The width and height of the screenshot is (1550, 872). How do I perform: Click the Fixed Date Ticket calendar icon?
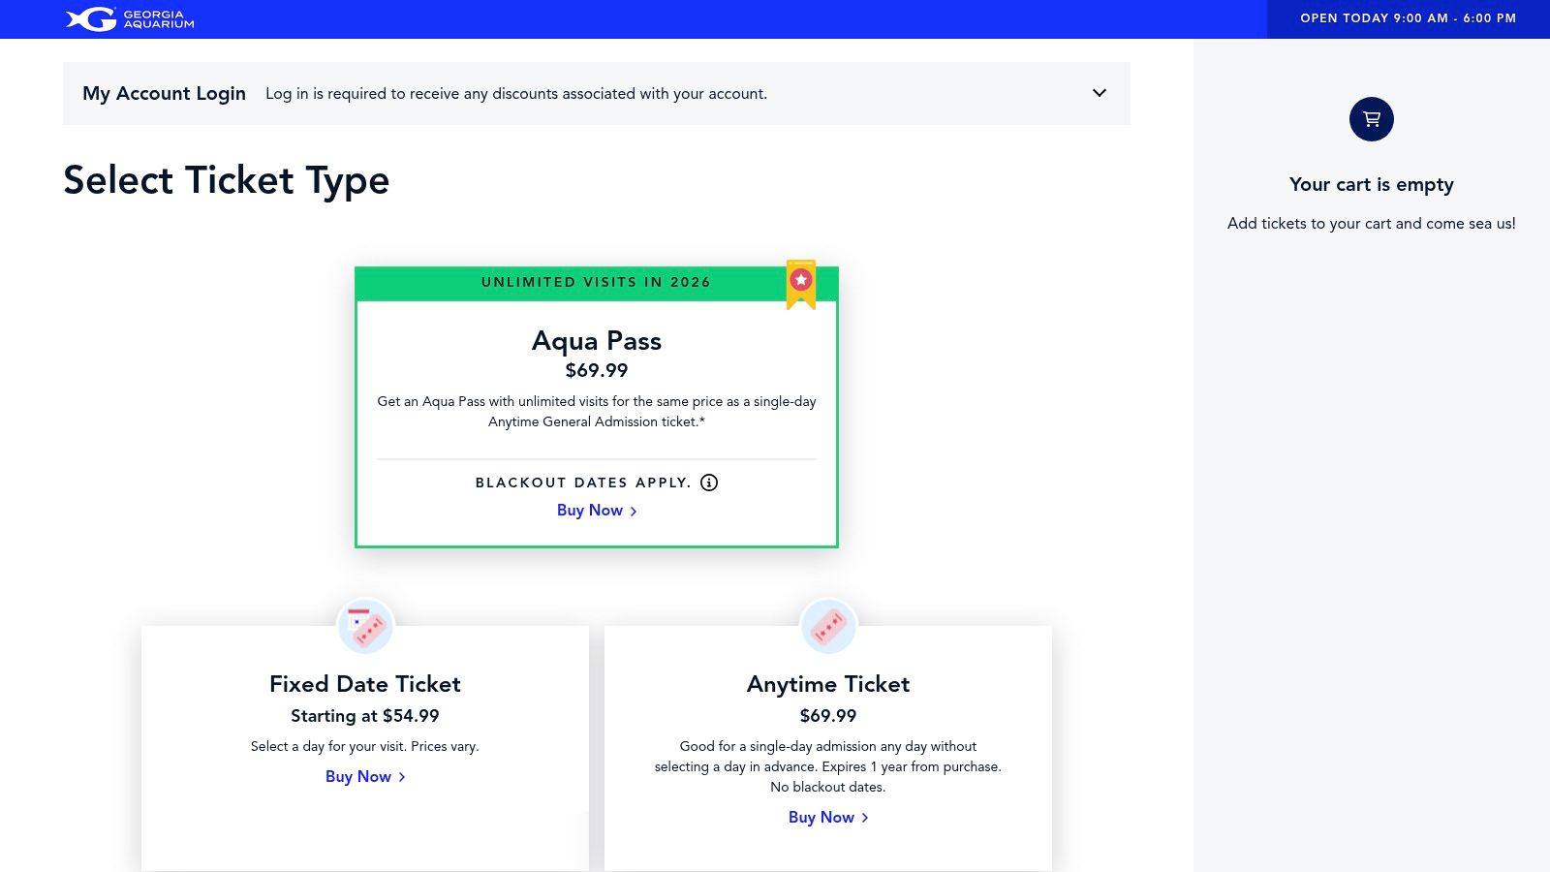click(x=365, y=627)
